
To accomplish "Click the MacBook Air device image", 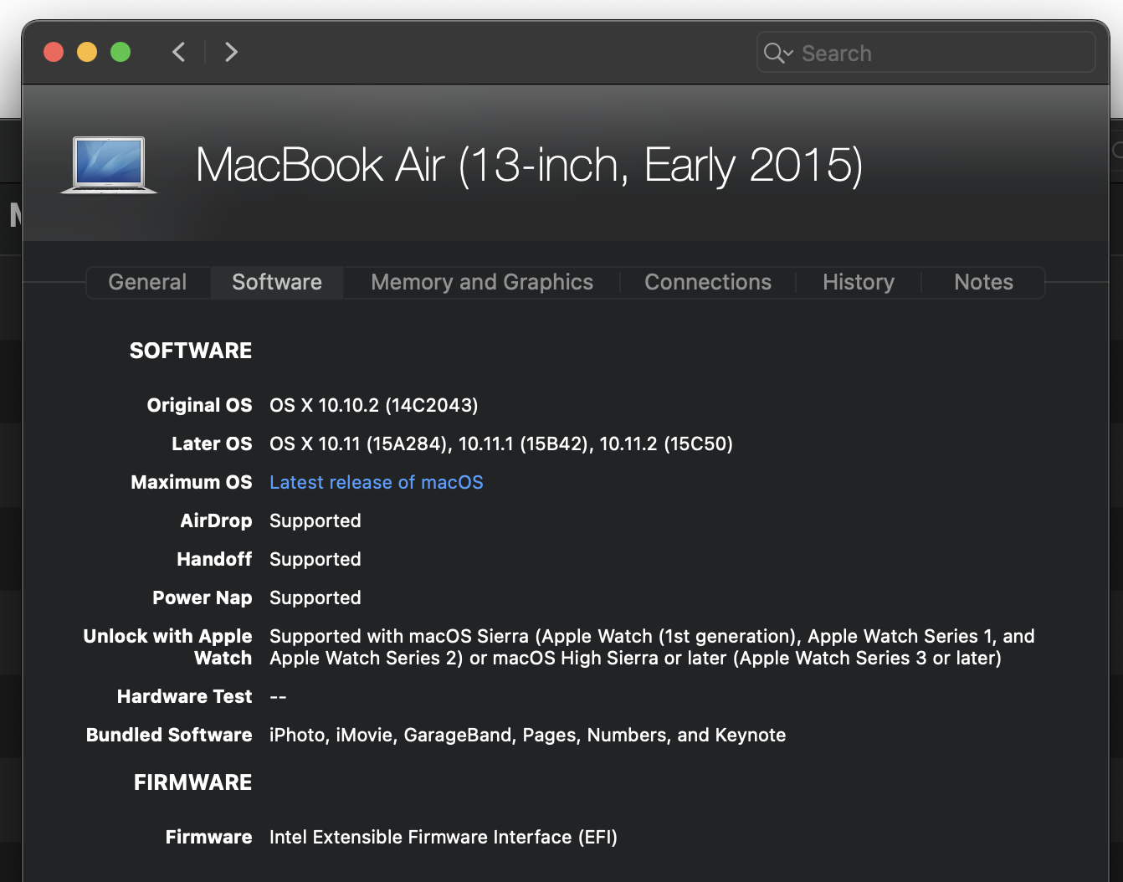I will [109, 165].
